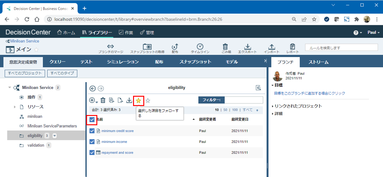Image resolution: width=383 pixels, height=177 pixels.
Task: Click the Deploy (配布) toolbar icon
Action: pos(175,48)
